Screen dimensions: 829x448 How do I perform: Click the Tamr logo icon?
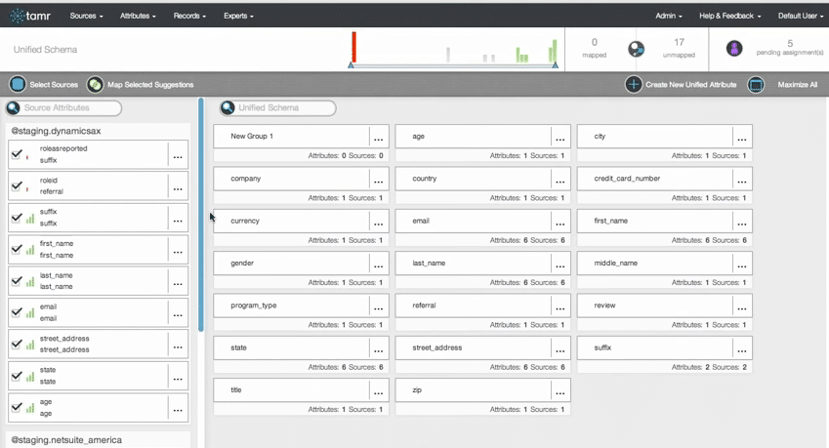pyautogui.click(x=17, y=16)
